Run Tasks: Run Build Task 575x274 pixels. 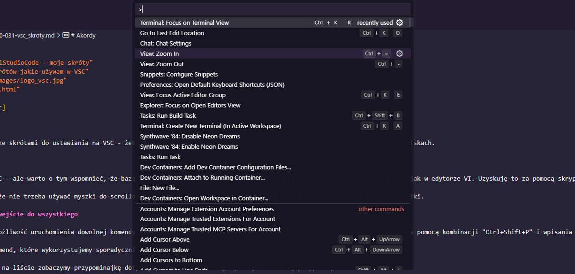pos(168,115)
